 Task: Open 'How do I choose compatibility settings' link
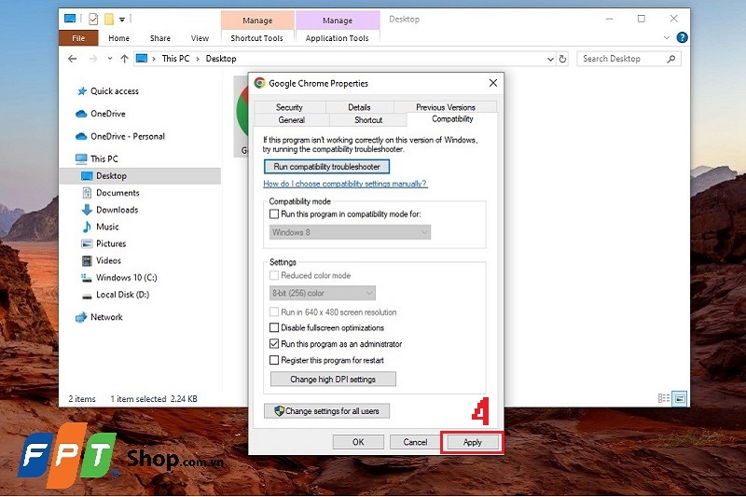345,184
